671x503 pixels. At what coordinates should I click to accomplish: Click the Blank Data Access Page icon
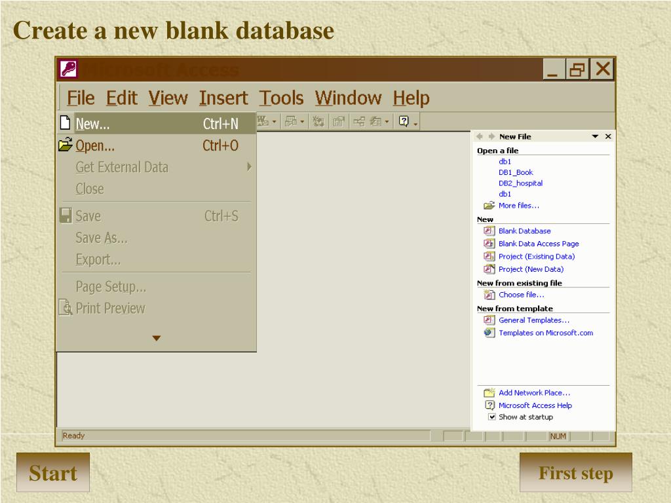click(x=489, y=244)
